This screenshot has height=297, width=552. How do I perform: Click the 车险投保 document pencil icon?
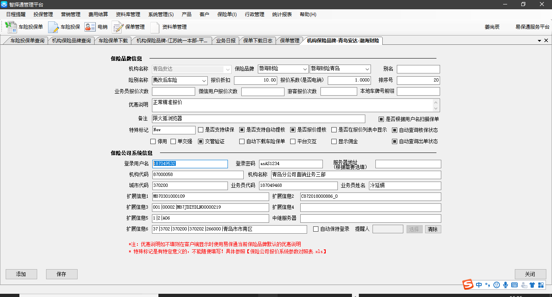(53, 27)
